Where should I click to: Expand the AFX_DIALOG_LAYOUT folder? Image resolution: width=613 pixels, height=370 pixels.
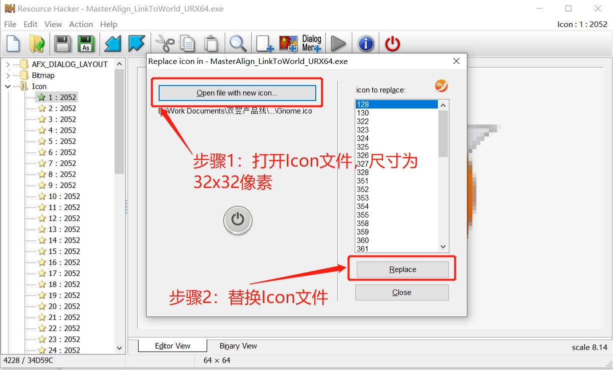pos(8,64)
